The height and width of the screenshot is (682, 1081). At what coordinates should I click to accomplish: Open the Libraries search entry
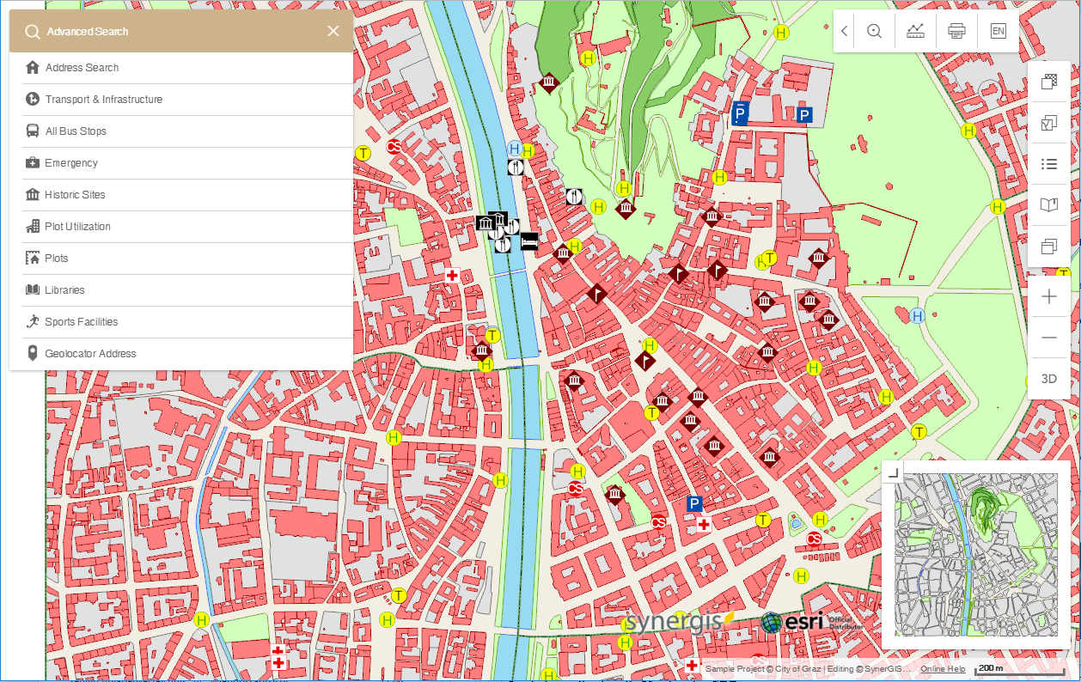(x=181, y=290)
